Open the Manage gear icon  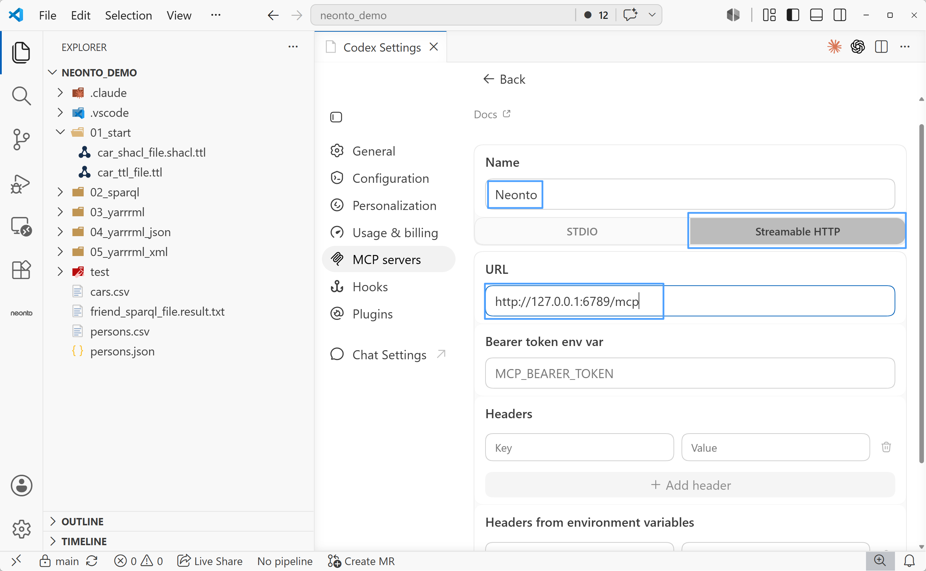22,529
